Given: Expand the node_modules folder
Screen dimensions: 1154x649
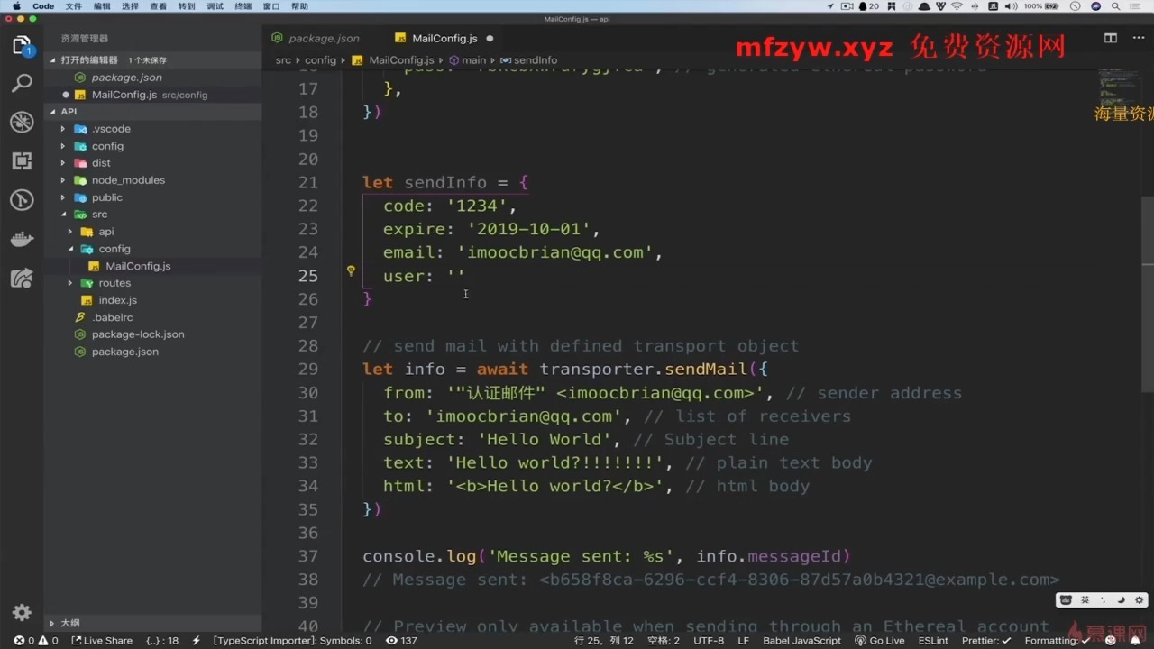Looking at the screenshot, I should (x=153, y=180).
